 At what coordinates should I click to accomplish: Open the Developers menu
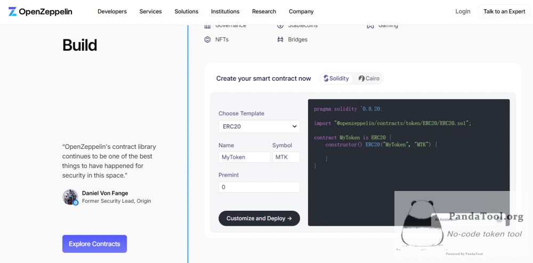[x=112, y=12]
